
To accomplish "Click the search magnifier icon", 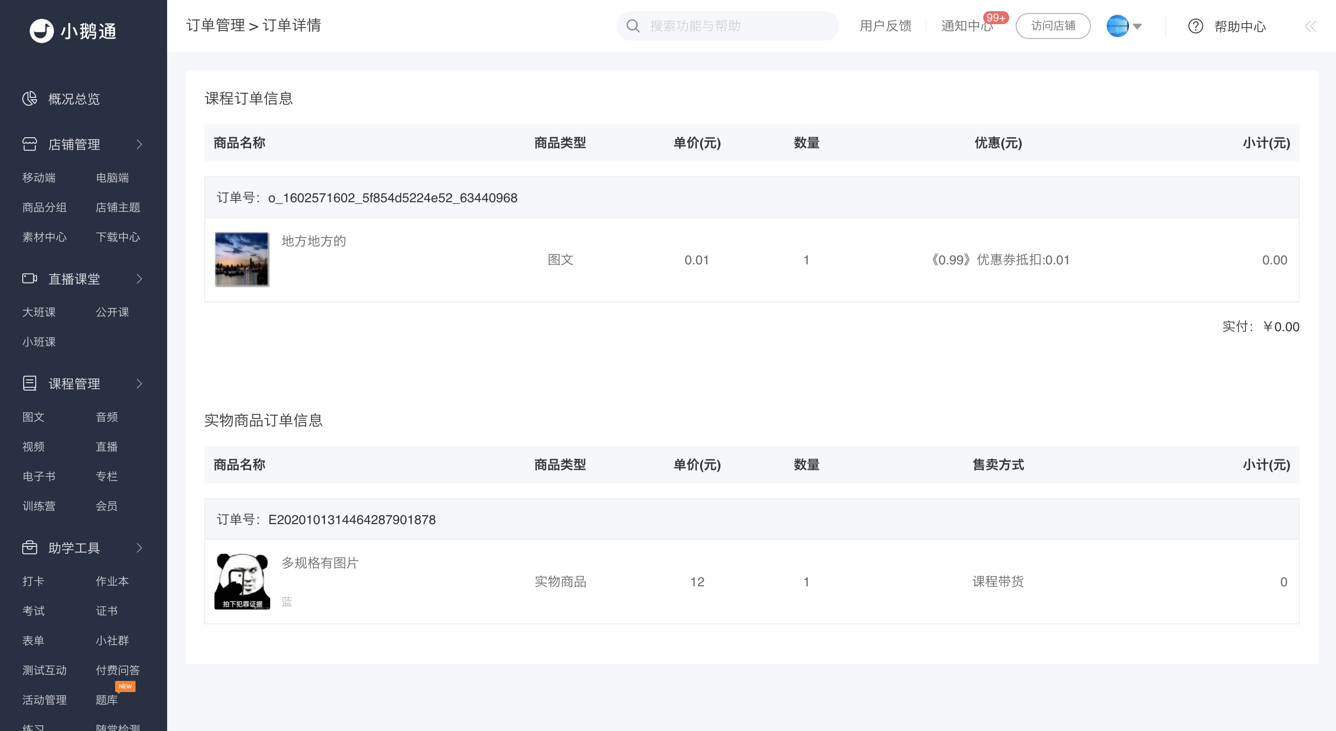I will pyautogui.click(x=633, y=26).
